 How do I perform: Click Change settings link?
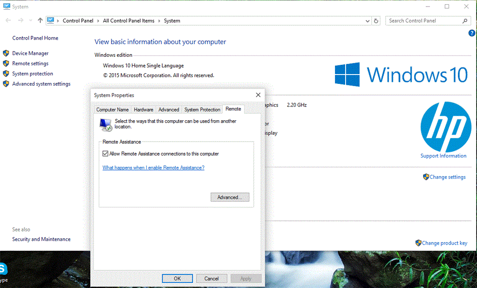pyautogui.click(x=448, y=177)
